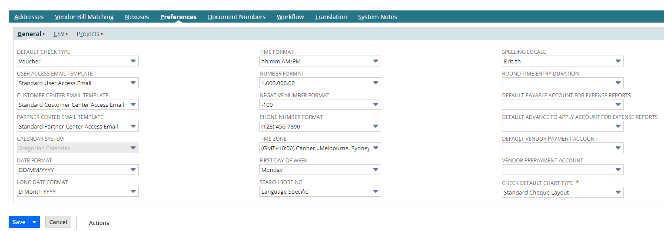
Task: Expand User Access Email Template dropdown
Action: [78, 83]
